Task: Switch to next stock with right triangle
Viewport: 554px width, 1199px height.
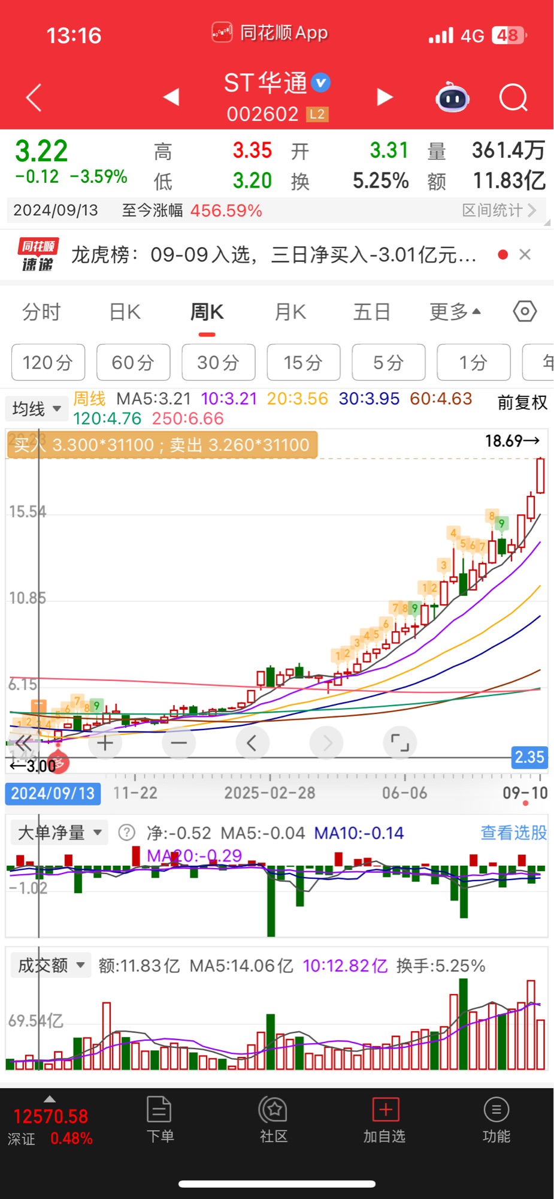Action: [x=385, y=97]
